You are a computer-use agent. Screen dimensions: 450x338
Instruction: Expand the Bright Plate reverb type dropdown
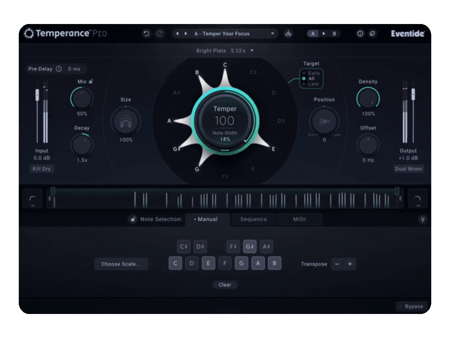coord(252,50)
